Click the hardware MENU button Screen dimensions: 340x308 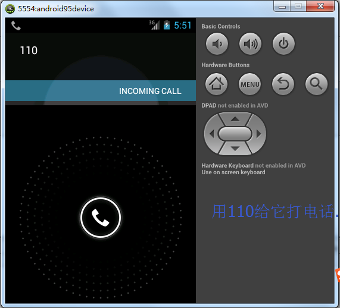coord(250,84)
